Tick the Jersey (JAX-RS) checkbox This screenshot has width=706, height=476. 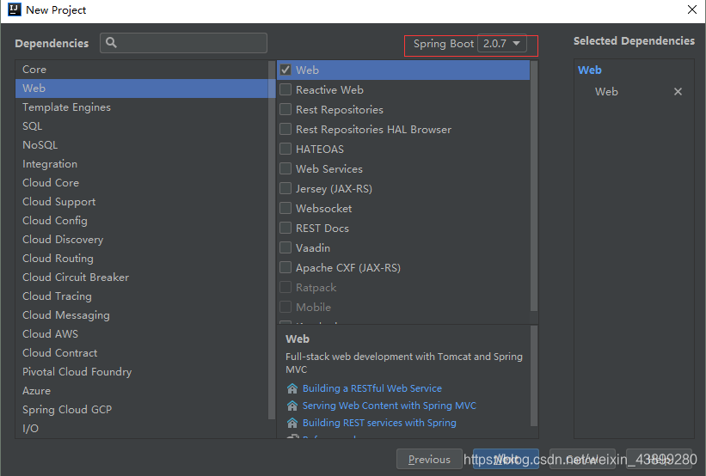click(x=285, y=188)
